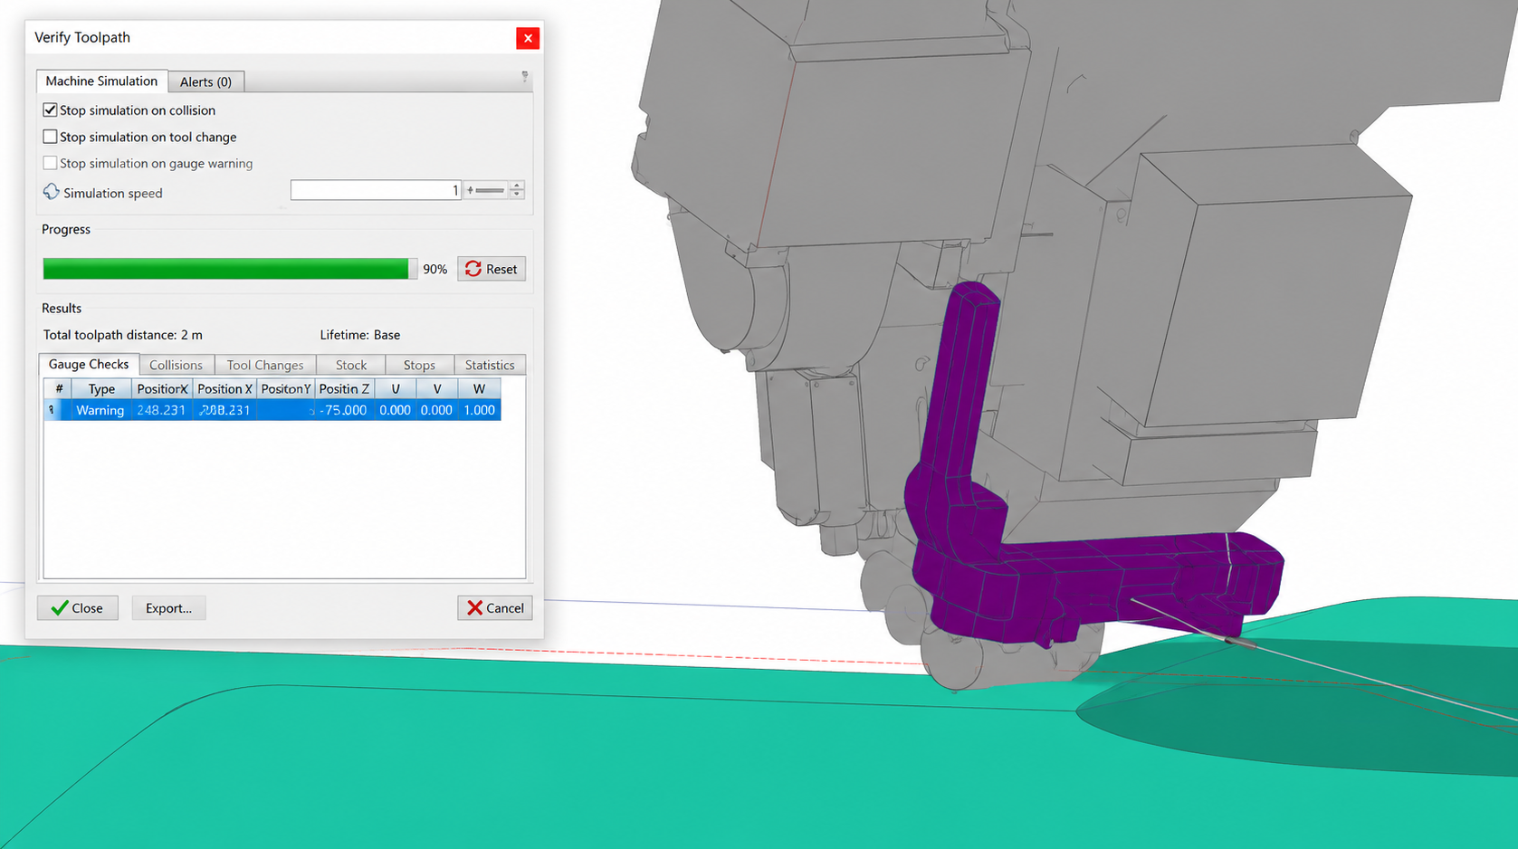Click the Export... button
This screenshot has width=1518, height=849.
pos(168,607)
